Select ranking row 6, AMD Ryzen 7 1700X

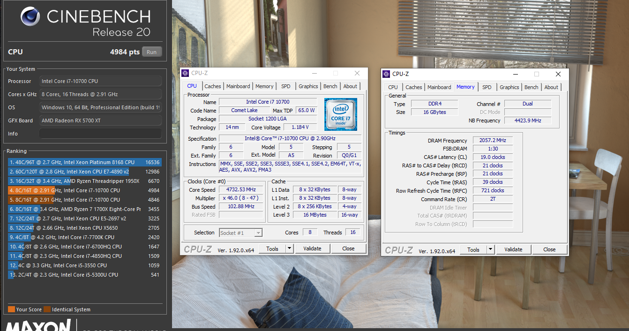85,209
